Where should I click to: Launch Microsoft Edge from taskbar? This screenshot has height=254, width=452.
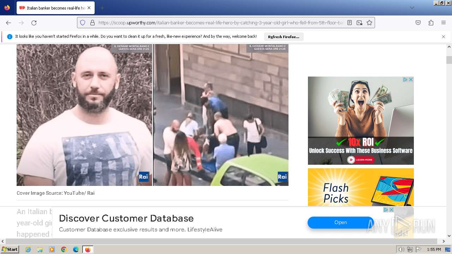pyautogui.click(x=76, y=249)
